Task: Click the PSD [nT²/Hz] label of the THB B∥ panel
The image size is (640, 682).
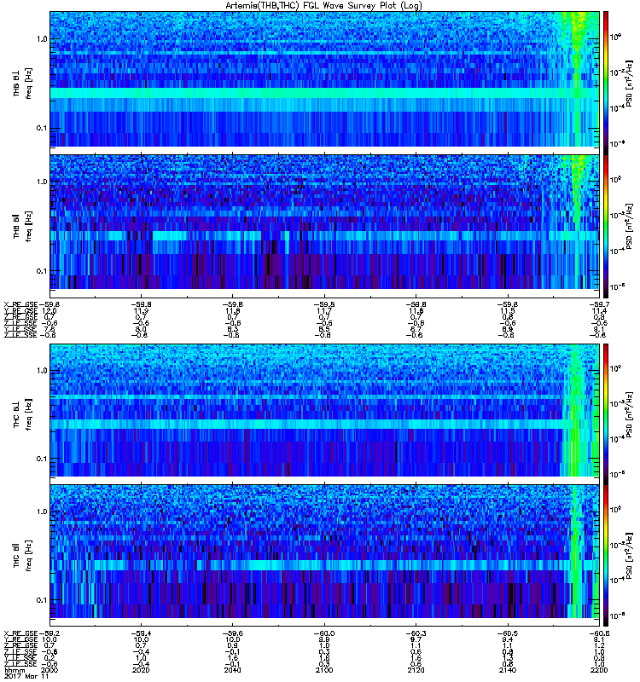Action: click(629, 226)
